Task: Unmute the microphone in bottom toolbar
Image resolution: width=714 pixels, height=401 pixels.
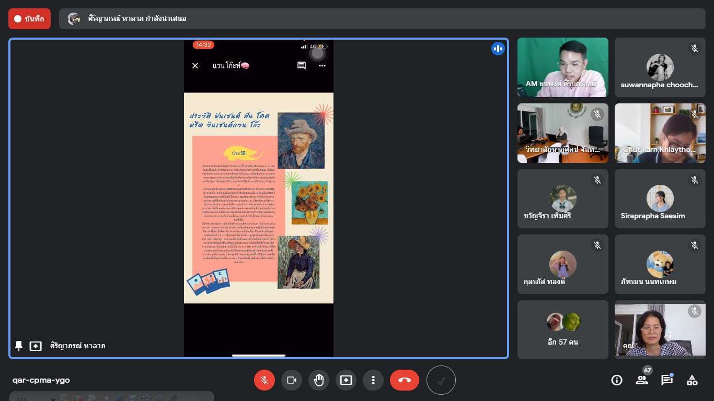Action: point(264,380)
